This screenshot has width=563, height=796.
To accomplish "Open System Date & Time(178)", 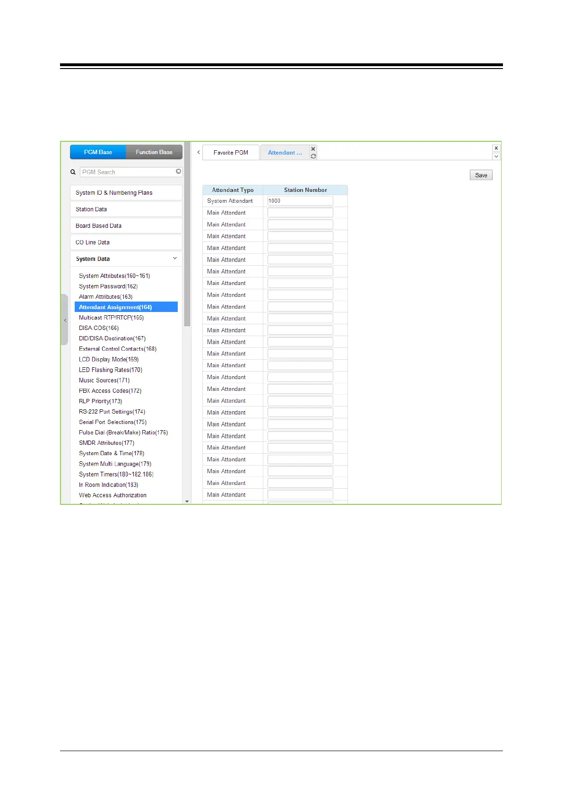I will click(112, 453).
